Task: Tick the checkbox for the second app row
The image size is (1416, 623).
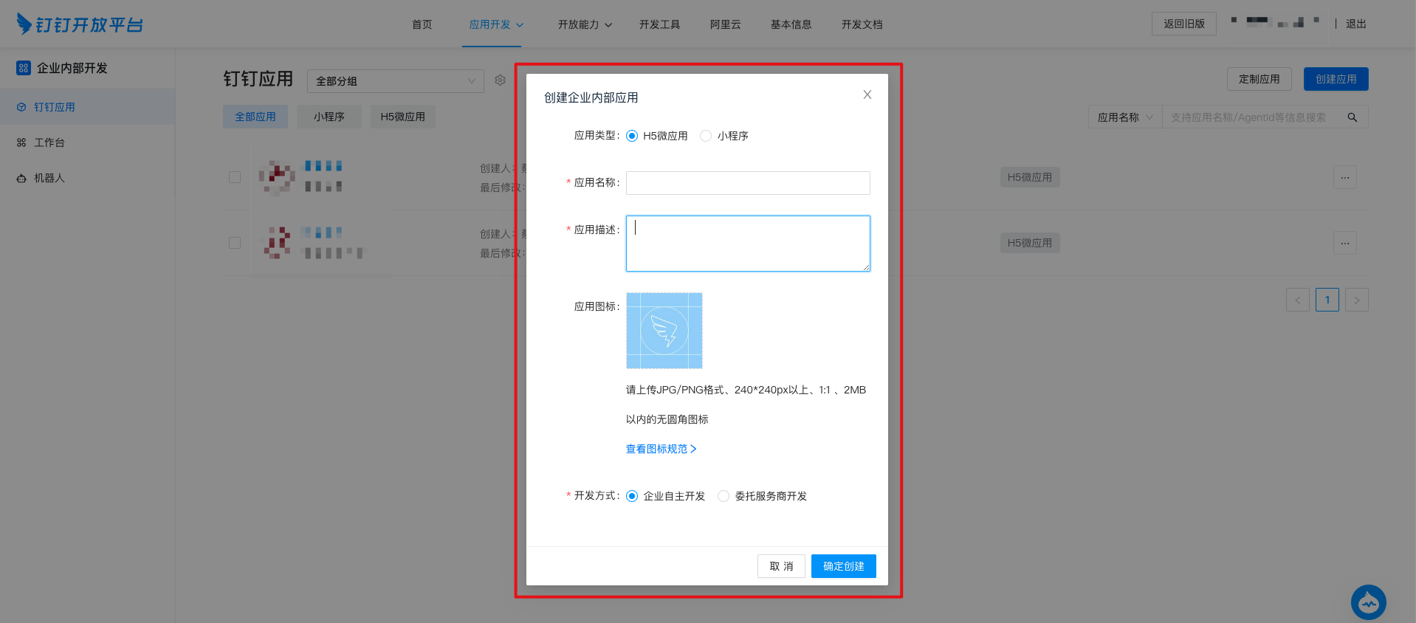Action: [235, 243]
